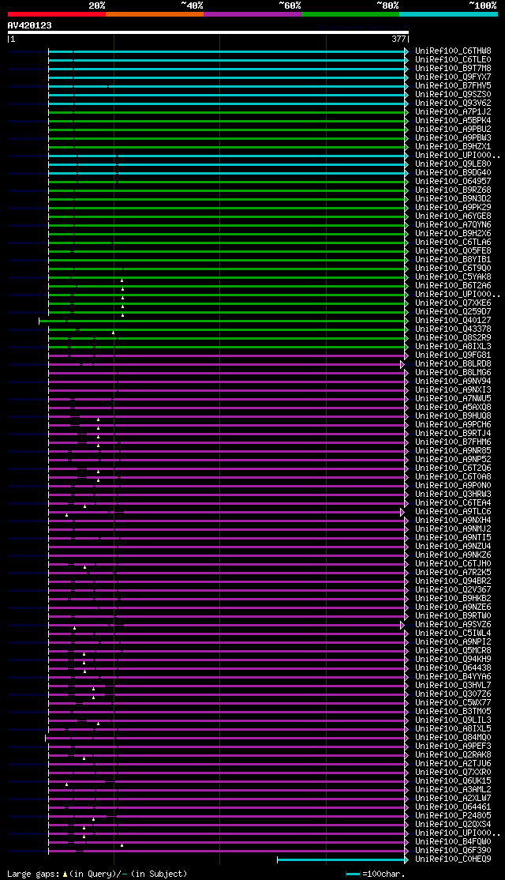Select hit UniRef100_Q6F390

(x=454, y=851)
